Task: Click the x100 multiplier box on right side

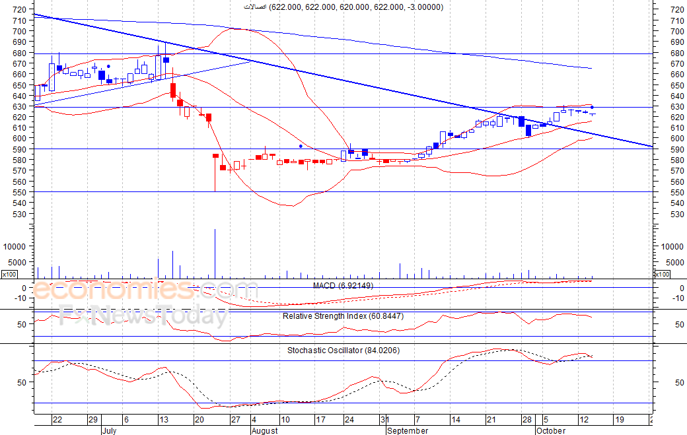Action: 662,275
